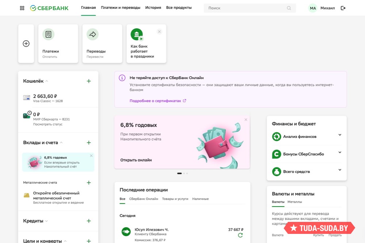
Task: Click the Visa Classic card icon
Action: click(x=27, y=98)
